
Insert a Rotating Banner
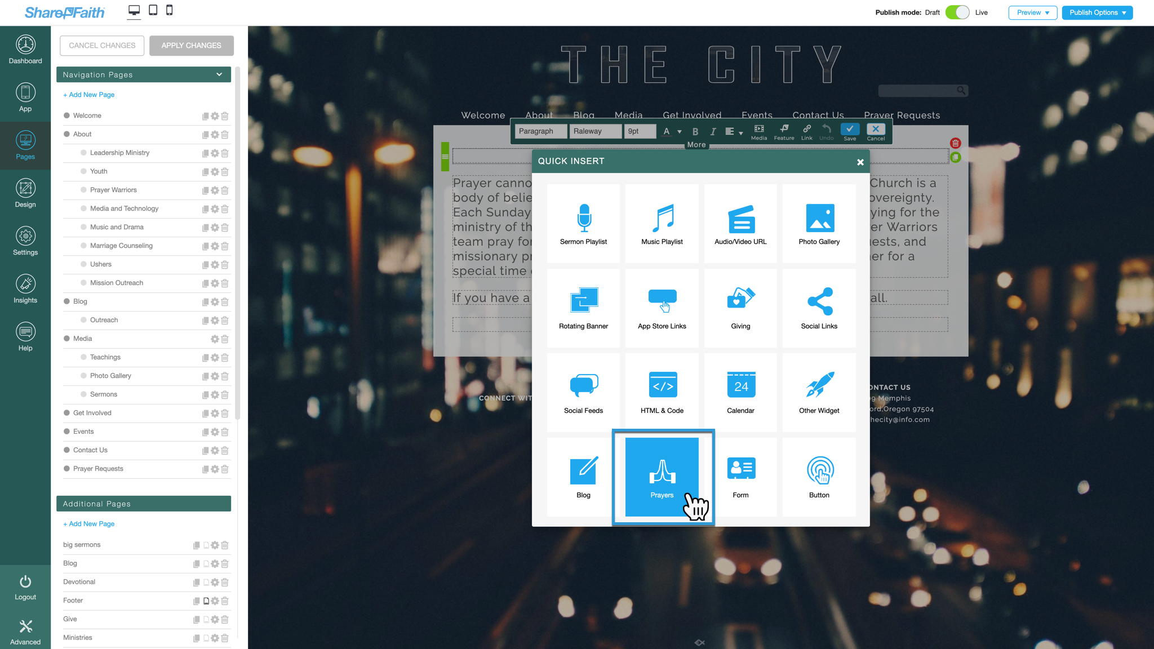coord(583,308)
